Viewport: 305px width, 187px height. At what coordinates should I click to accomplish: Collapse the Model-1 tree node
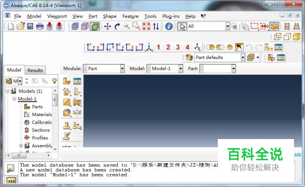(x=14, y=99)
